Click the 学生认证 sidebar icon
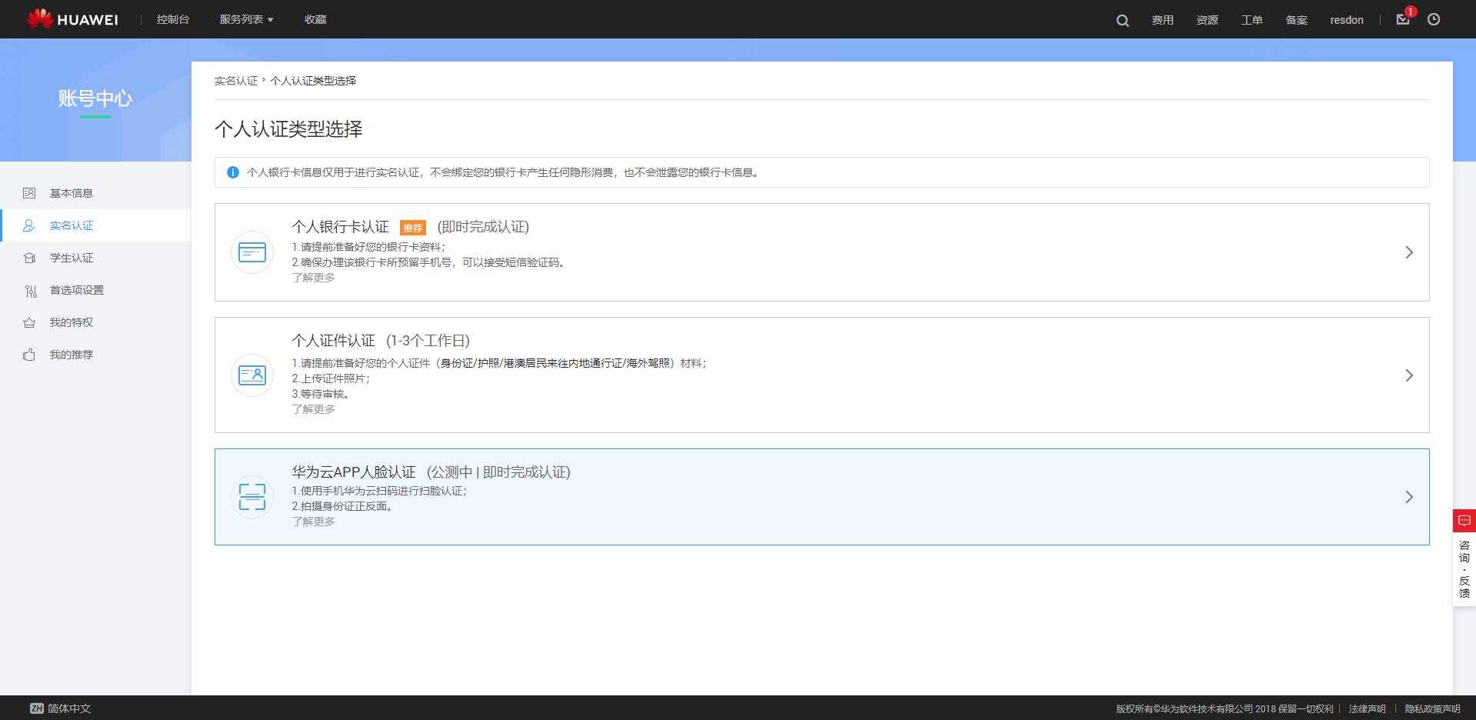 point(30,258)
